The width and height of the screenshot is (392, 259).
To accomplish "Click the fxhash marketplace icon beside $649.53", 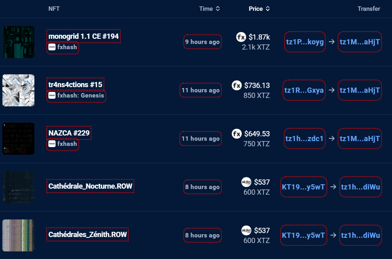I will tap(237, 133).
